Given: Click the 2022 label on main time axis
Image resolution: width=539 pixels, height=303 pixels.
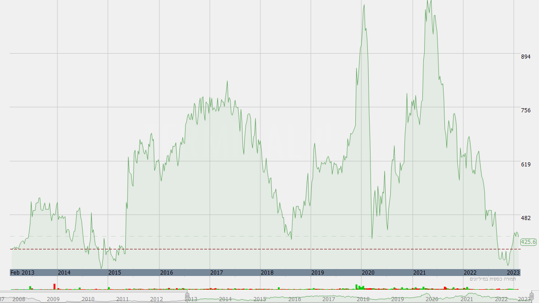Looking at the screenshot, I should [470, 272].
